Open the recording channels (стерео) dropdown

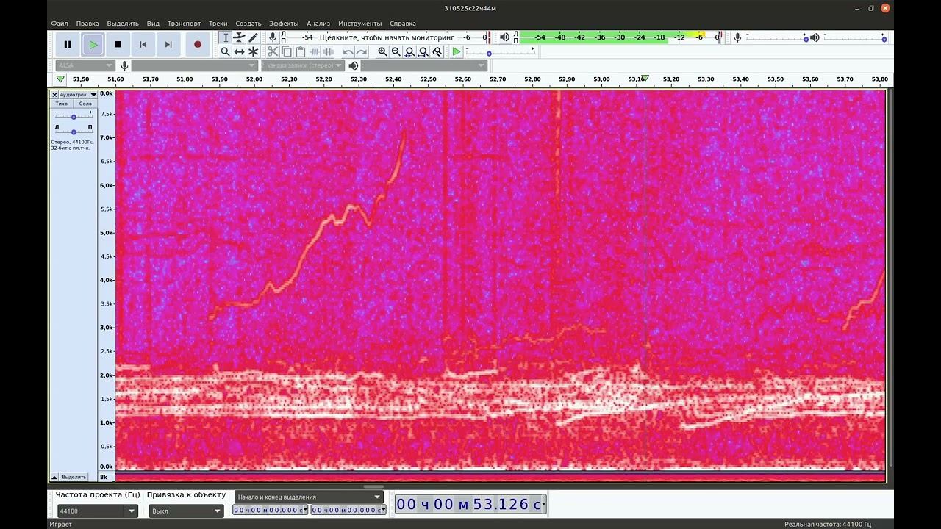tap(304, 65)
